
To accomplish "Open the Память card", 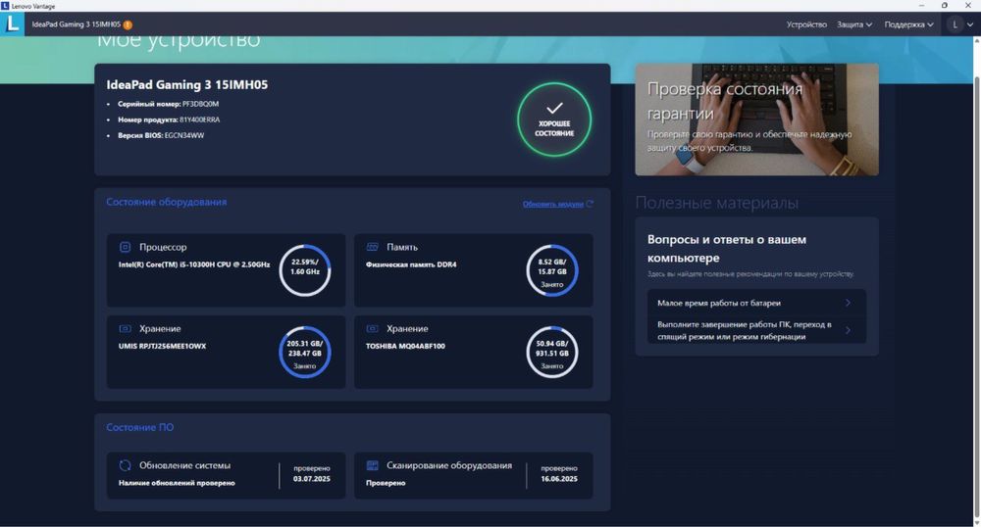I will point(474,270).
